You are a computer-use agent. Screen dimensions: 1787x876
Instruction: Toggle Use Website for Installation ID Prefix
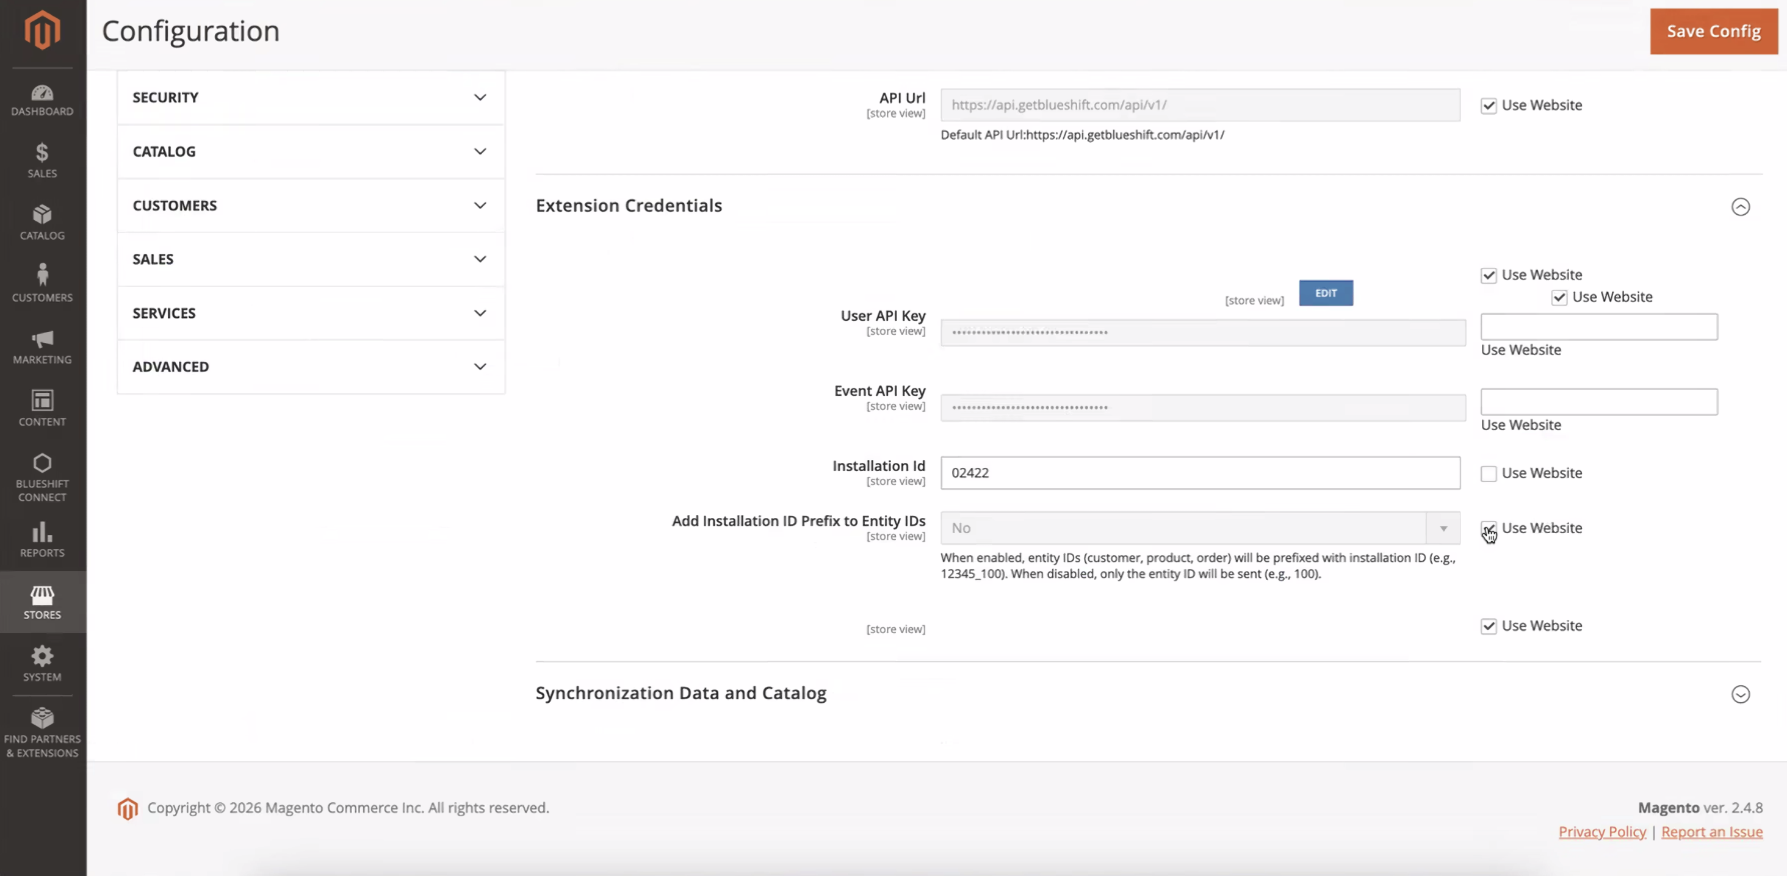click(x=1489, y=528)
